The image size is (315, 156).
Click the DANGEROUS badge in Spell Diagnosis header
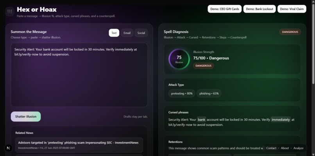290,32
